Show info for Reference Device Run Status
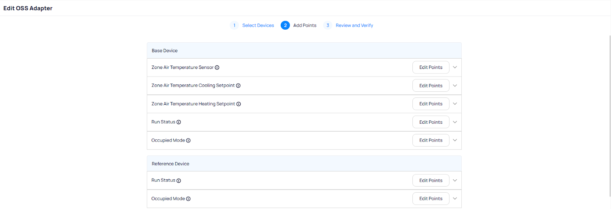The width and height of the screenshot is (611, 209). click(179, 181)
